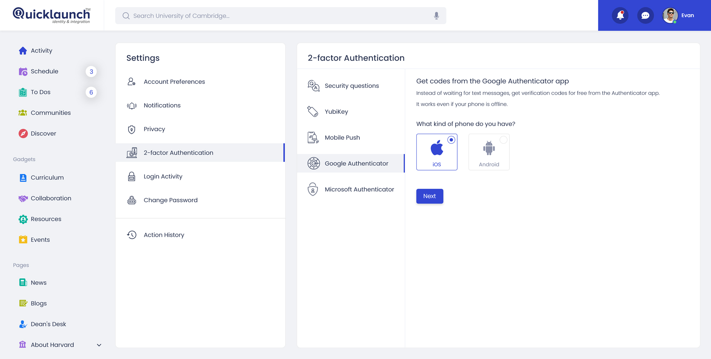The image size is (711, 359).
Task: Click the Login Activity lock icon
Action: pos(132,176)
